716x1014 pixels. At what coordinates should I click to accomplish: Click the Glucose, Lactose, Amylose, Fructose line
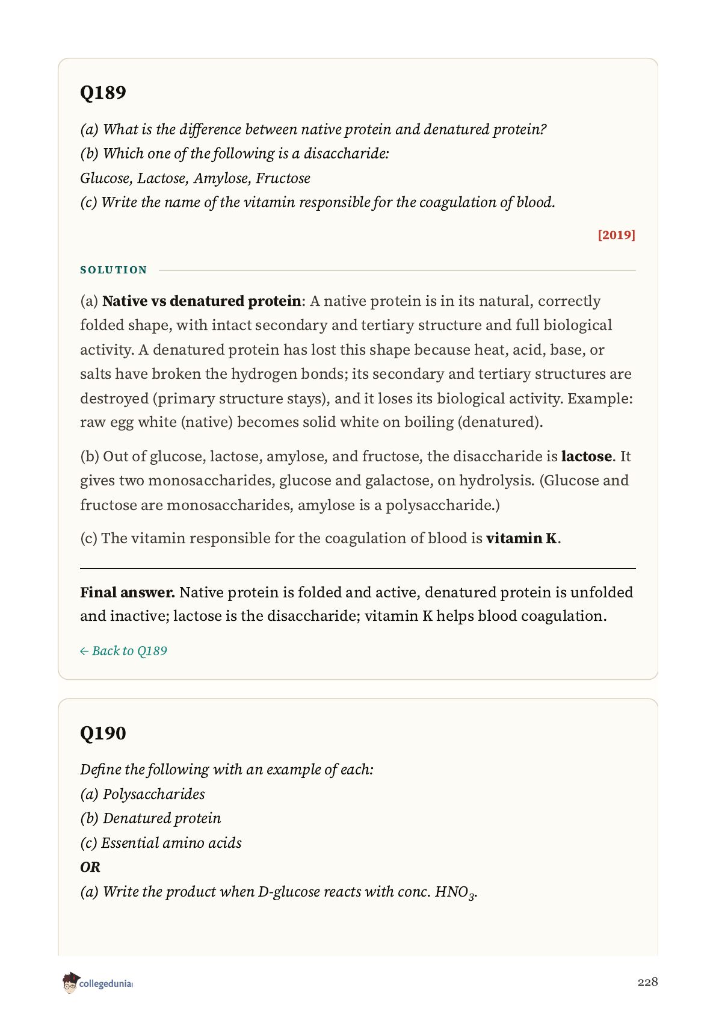tap(196, 178)
